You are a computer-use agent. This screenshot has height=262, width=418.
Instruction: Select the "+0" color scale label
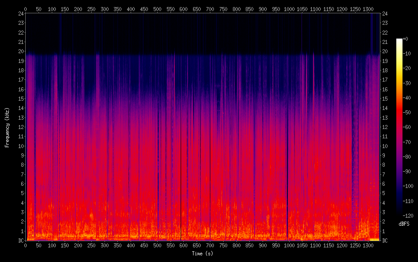pos(405,39)
